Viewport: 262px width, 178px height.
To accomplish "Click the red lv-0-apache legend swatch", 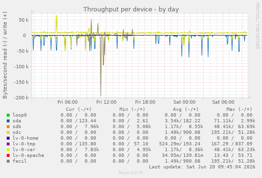I will pyautogui.click(x=8, y=155).
